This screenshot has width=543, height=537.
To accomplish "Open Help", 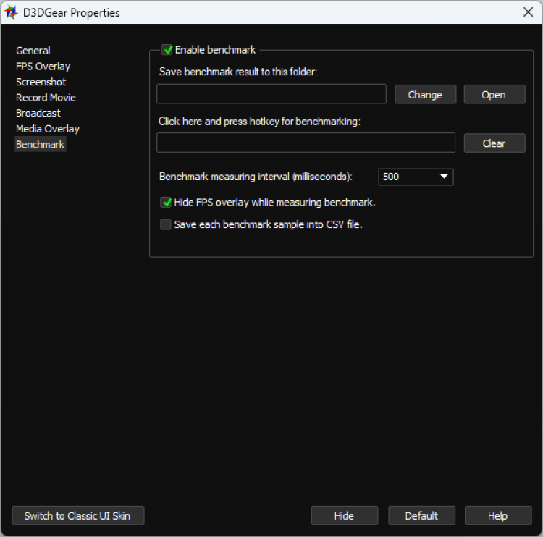I will [x=498, y=515].
